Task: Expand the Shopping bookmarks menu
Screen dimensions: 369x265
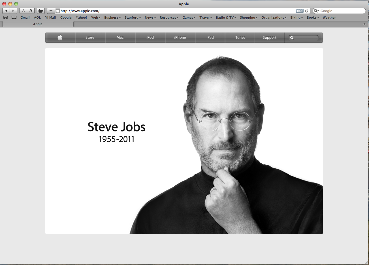Action: [248, 18]
